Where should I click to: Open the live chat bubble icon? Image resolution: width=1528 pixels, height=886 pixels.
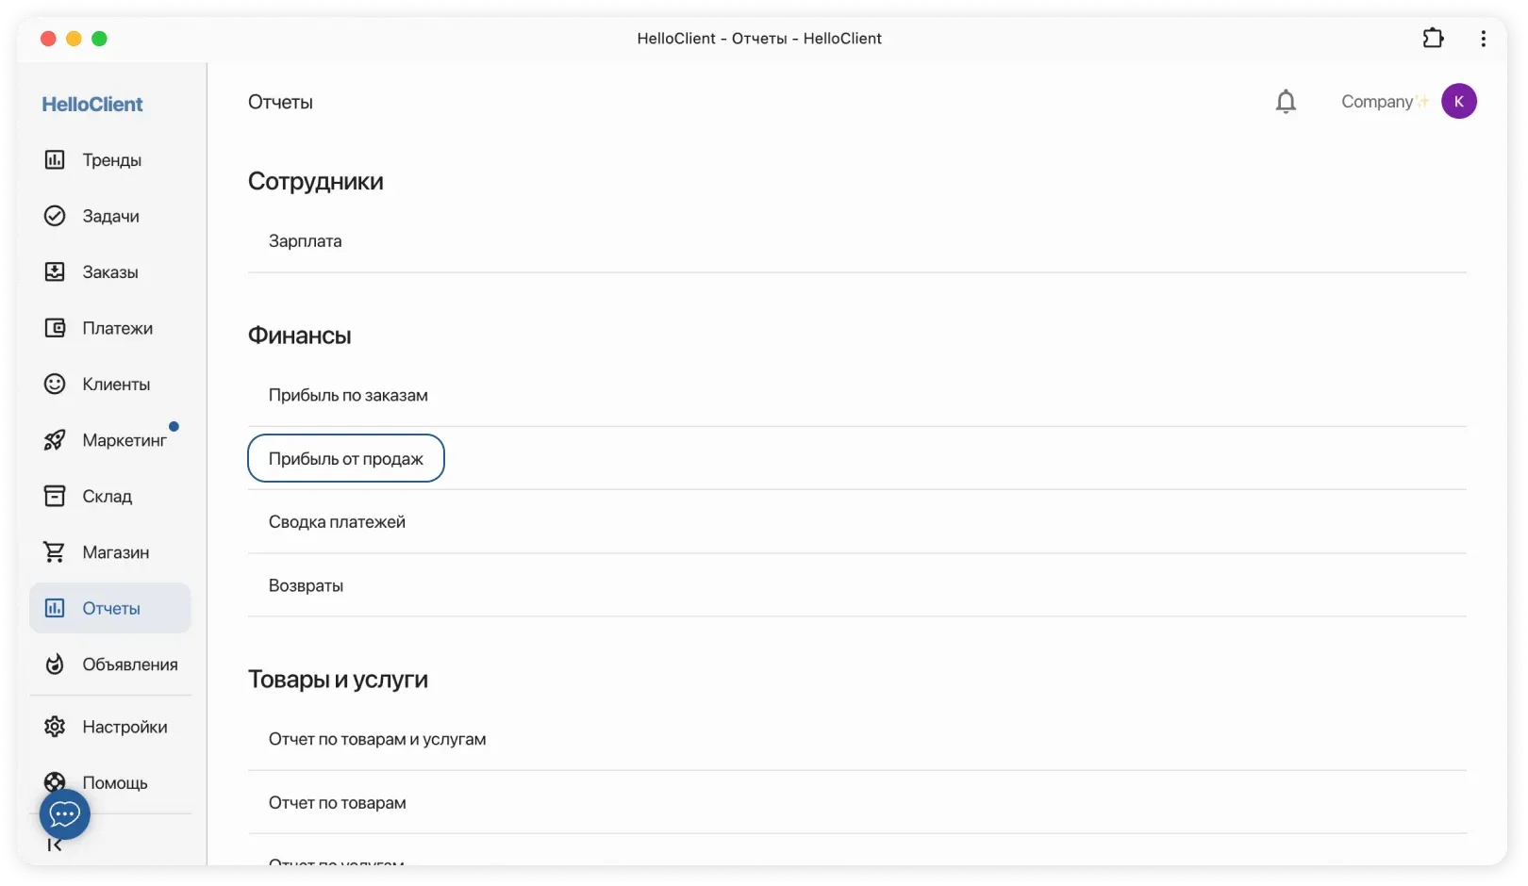point(64,814)
